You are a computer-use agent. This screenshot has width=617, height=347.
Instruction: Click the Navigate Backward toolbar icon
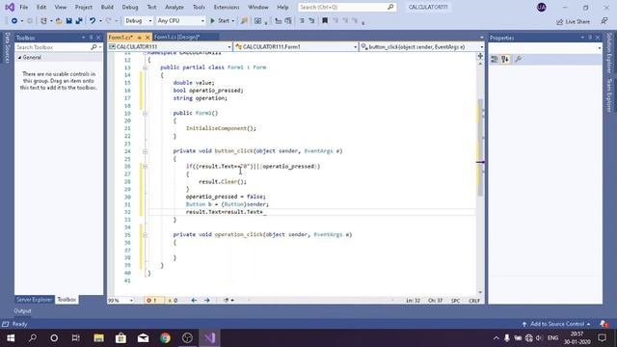tap(14, 21)
